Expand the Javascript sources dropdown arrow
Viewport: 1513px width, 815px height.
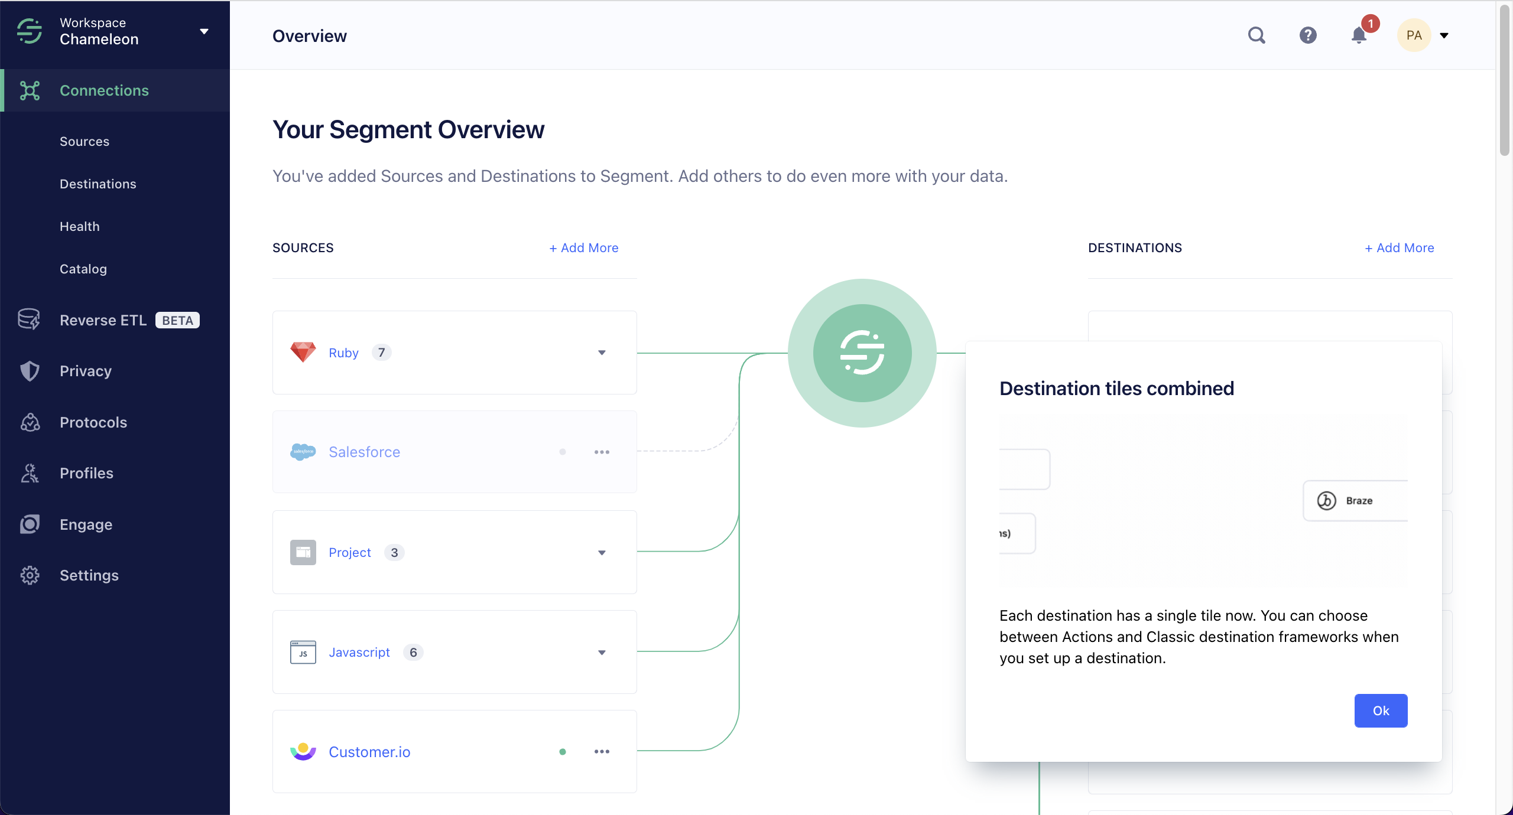(x=602, y=653)
